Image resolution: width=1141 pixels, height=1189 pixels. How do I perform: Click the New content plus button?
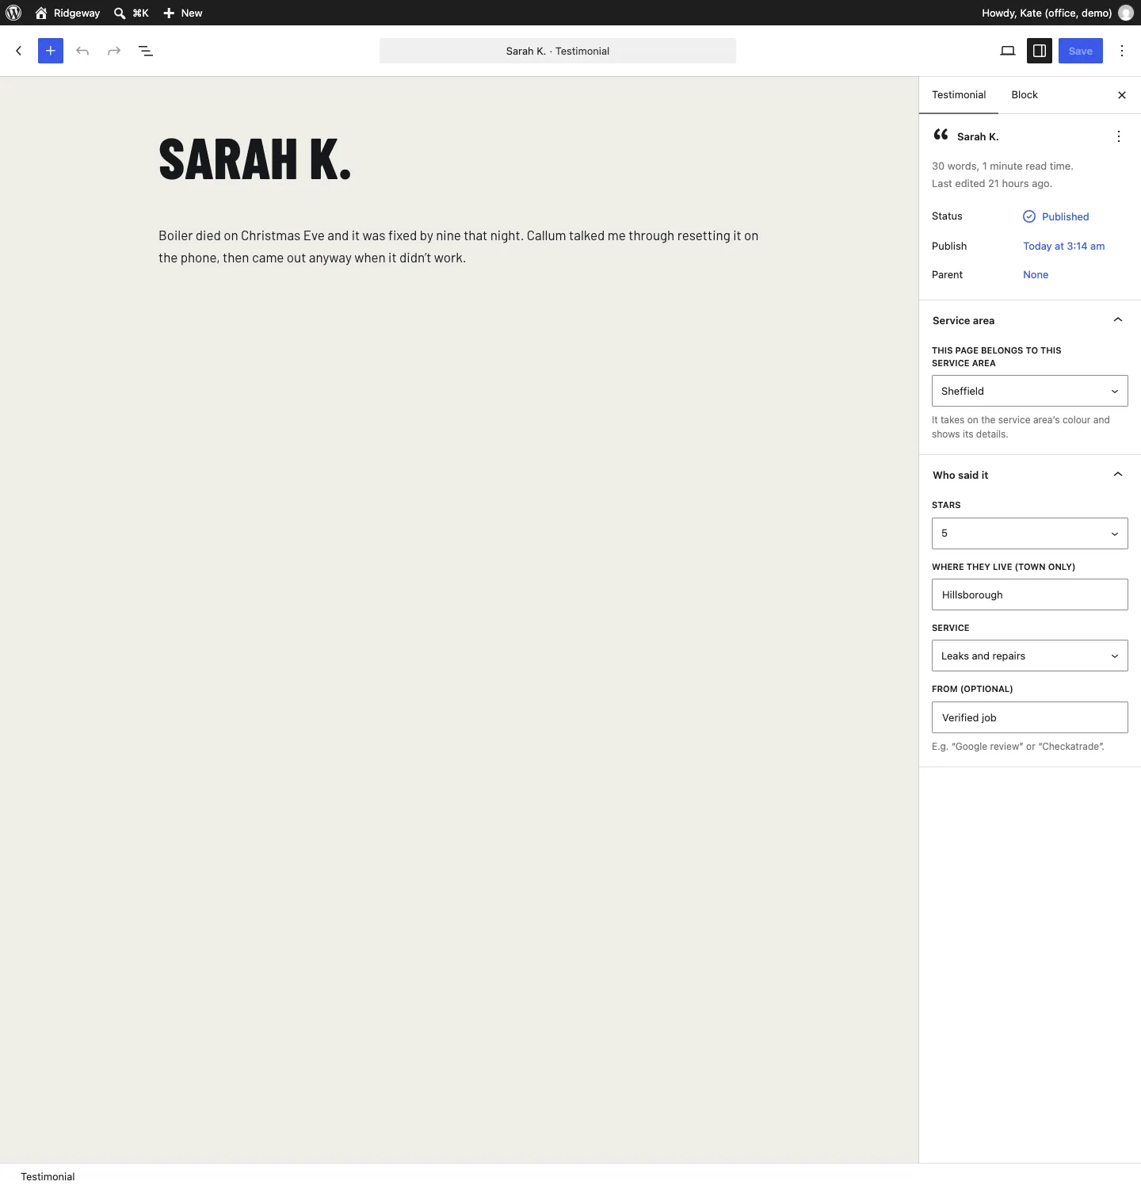tap(182, 13)
